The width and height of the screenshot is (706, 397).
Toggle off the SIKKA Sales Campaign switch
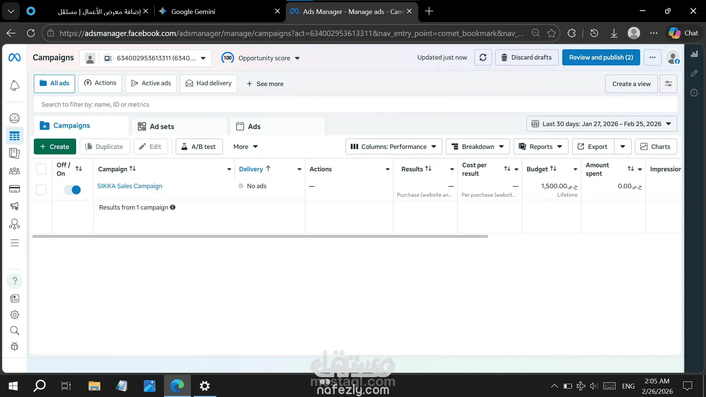coord(72,190)
